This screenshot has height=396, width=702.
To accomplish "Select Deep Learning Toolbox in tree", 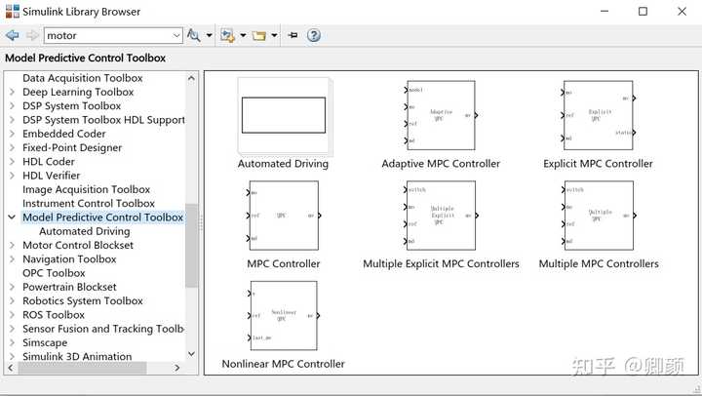I will (78, 92).
